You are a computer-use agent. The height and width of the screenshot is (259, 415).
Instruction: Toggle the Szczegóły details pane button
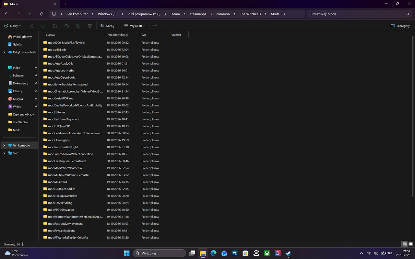[x=400, y=26]
